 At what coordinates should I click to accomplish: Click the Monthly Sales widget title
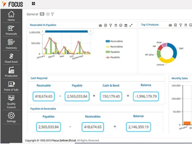180,78
